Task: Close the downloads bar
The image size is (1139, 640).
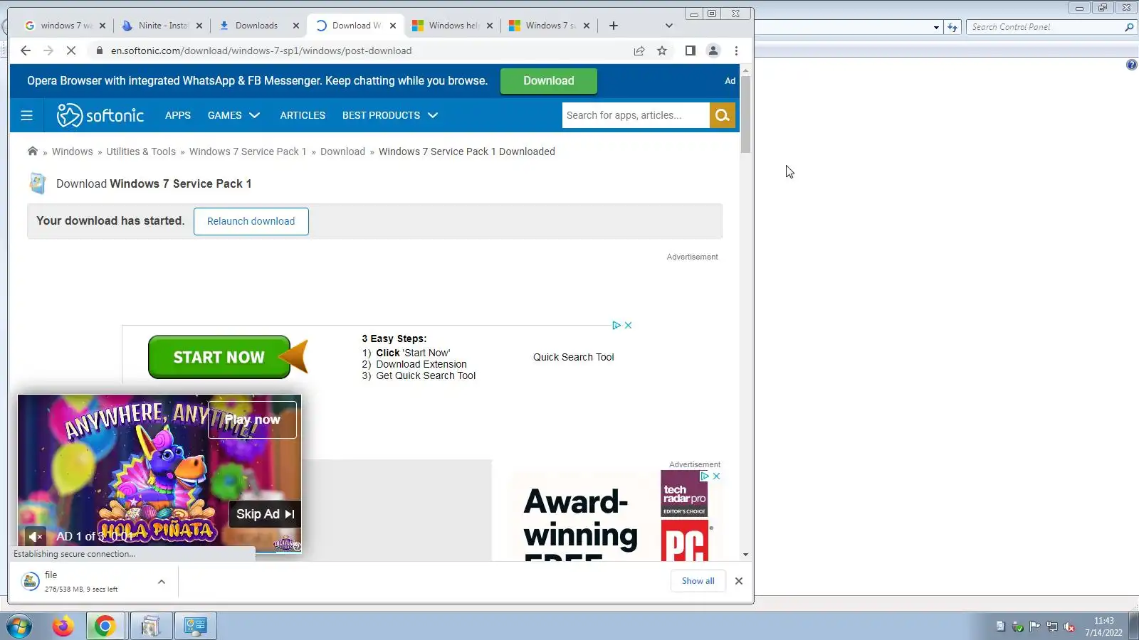Action: (739, 581)
